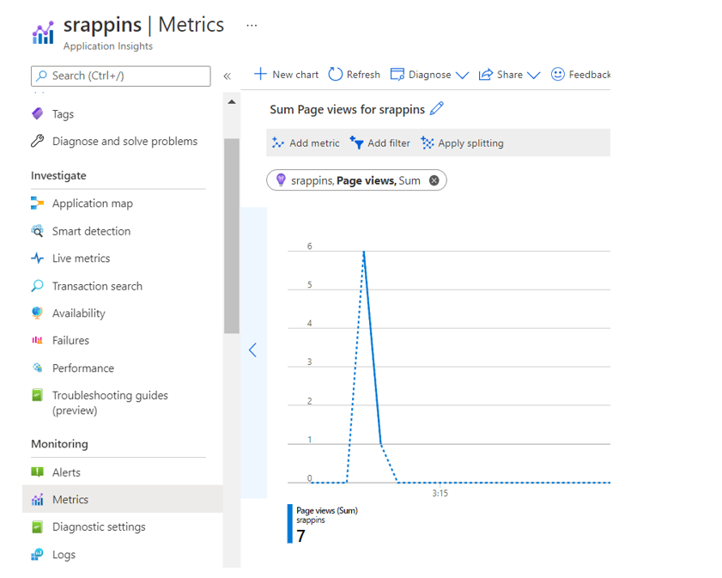Click the Page views legend color bar
722x578 pixels.
point(289,524)
